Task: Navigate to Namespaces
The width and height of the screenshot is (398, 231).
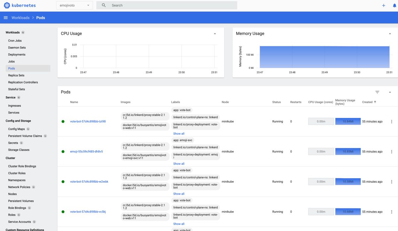Action: coord(17,180)
